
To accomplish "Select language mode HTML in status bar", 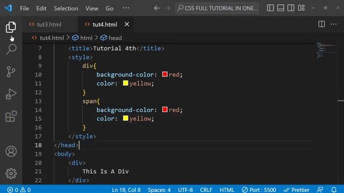I will 227,190.
